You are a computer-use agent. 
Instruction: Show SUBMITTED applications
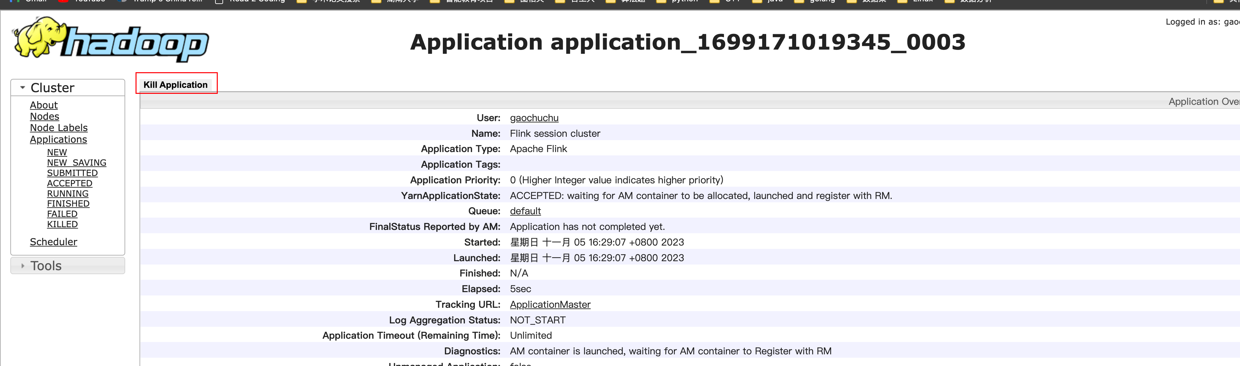pyautogui.click(x=72, y=173)
